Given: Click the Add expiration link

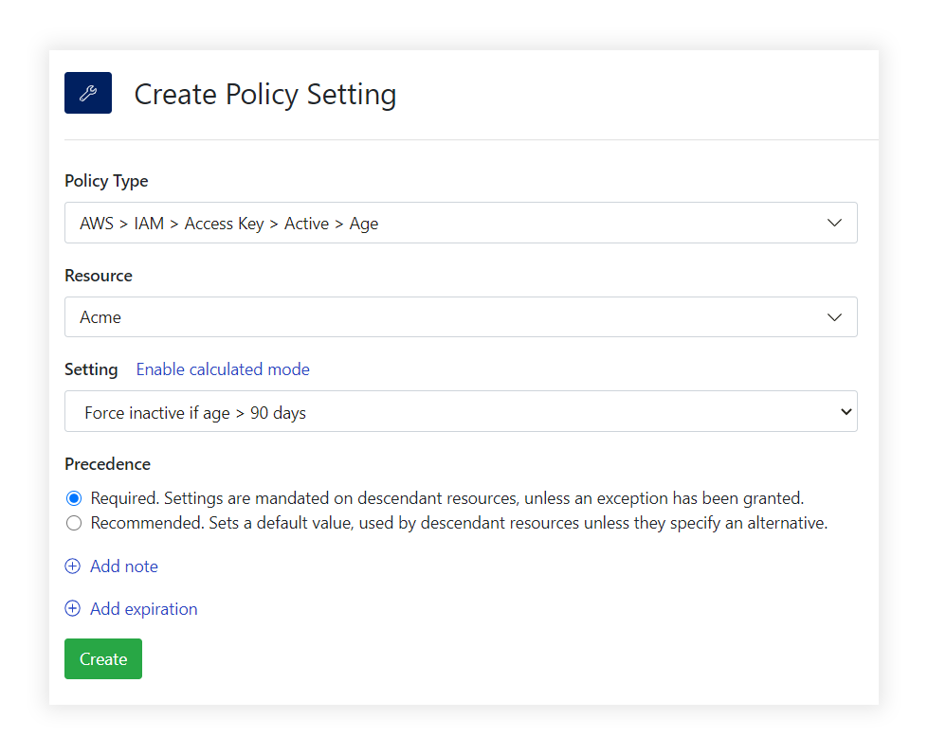Looking at the screenshot, I should (144, 609).
